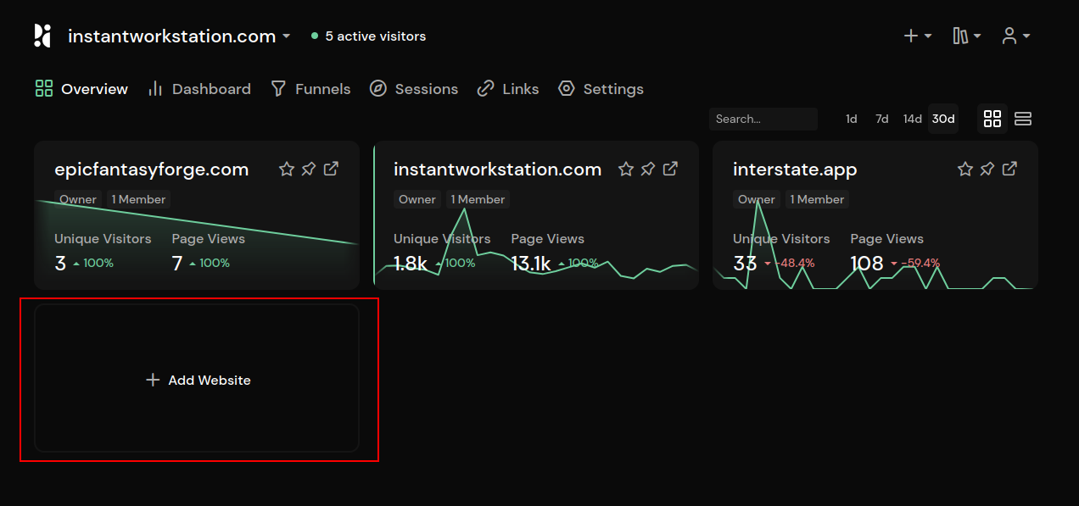Click the plus icon beside Add Website
This screenshot has width=1079, height=506.
click(153, 380)
